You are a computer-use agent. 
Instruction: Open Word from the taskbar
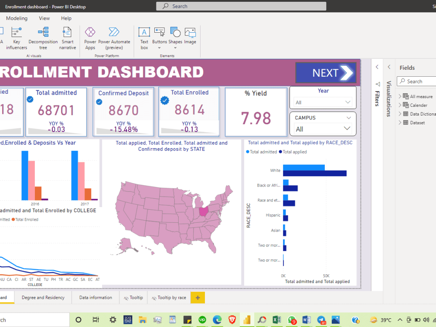click(x=307, y=320)
